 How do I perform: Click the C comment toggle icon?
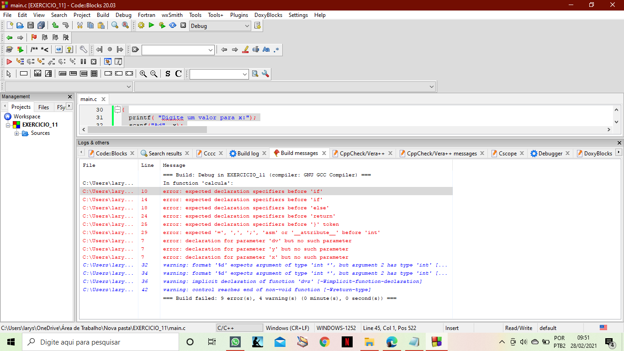[178, 74]
